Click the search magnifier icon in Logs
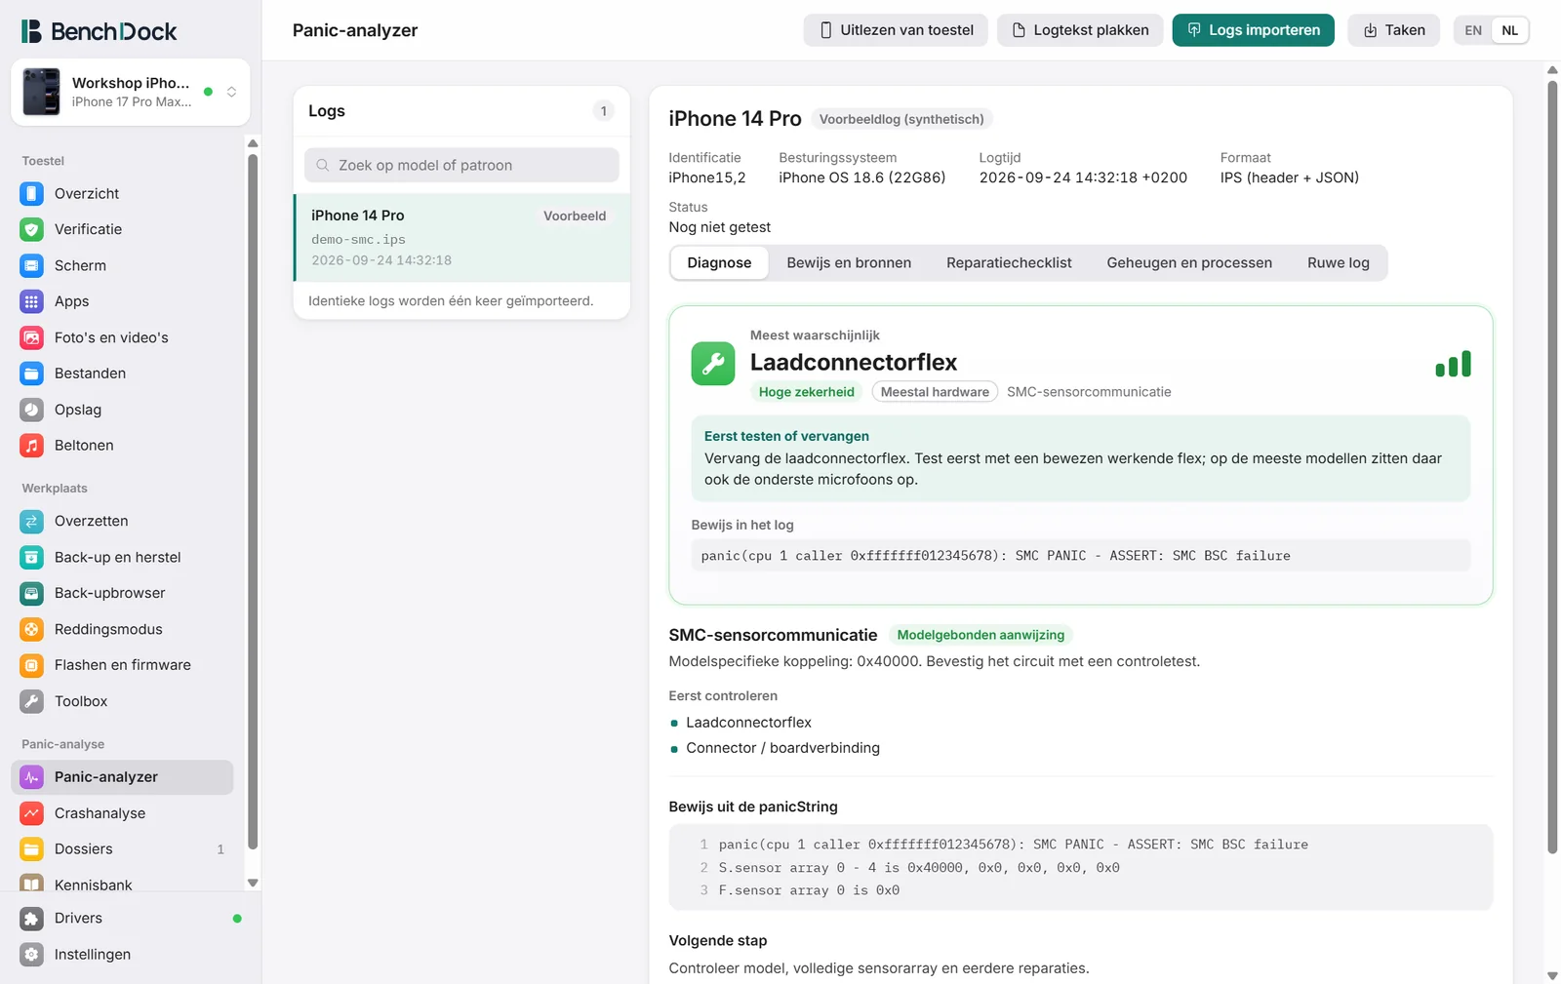The height and width of the screenshot is (984, 1561). click(323, 165)
